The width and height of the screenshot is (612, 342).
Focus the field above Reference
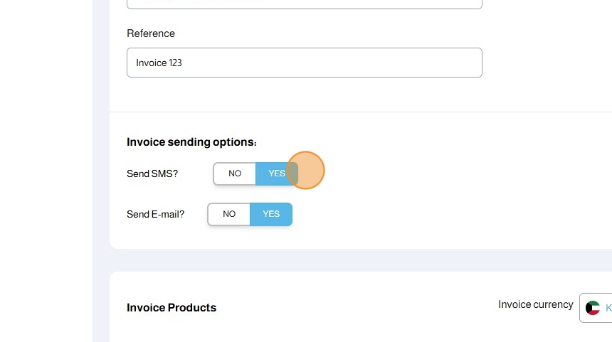click(304, 3)
